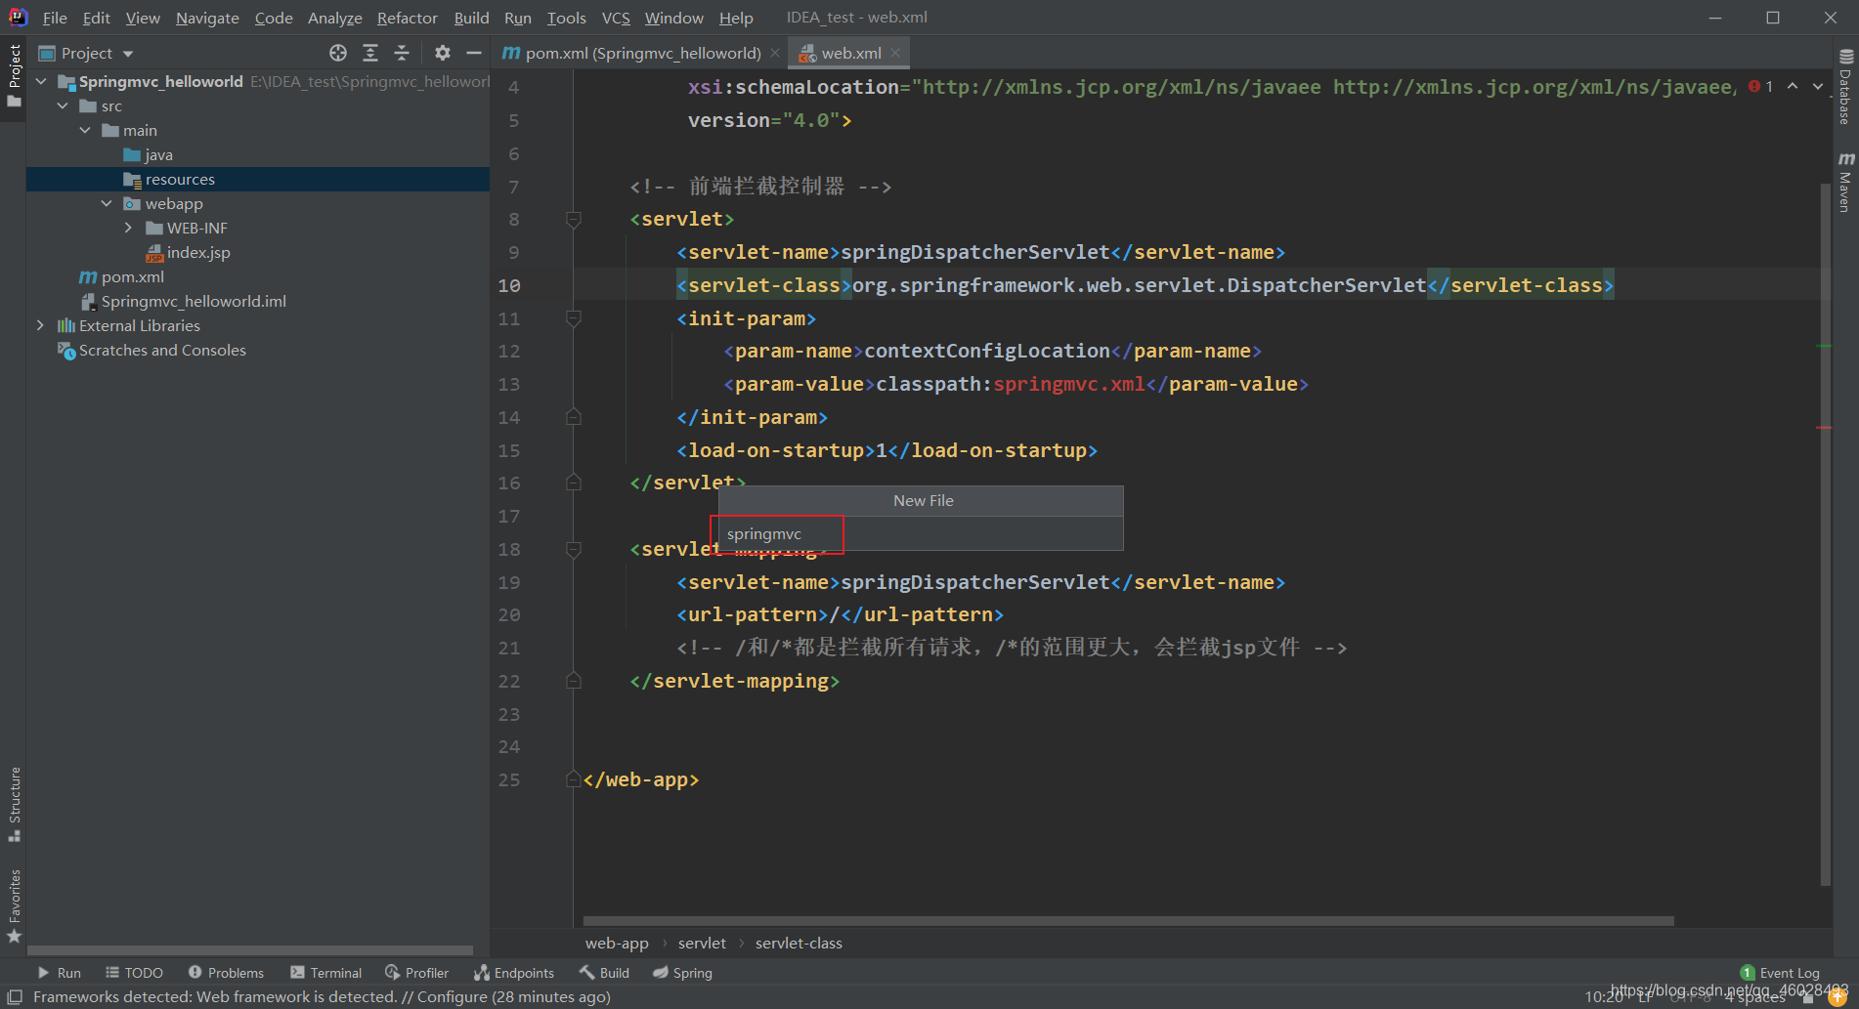The width and height of the screenshot is (1859, 1009).
Task: Click line number 10 in gutter
Action: coord(509,285)
